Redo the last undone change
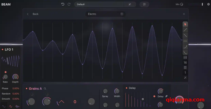 click(x=69, y=4)
